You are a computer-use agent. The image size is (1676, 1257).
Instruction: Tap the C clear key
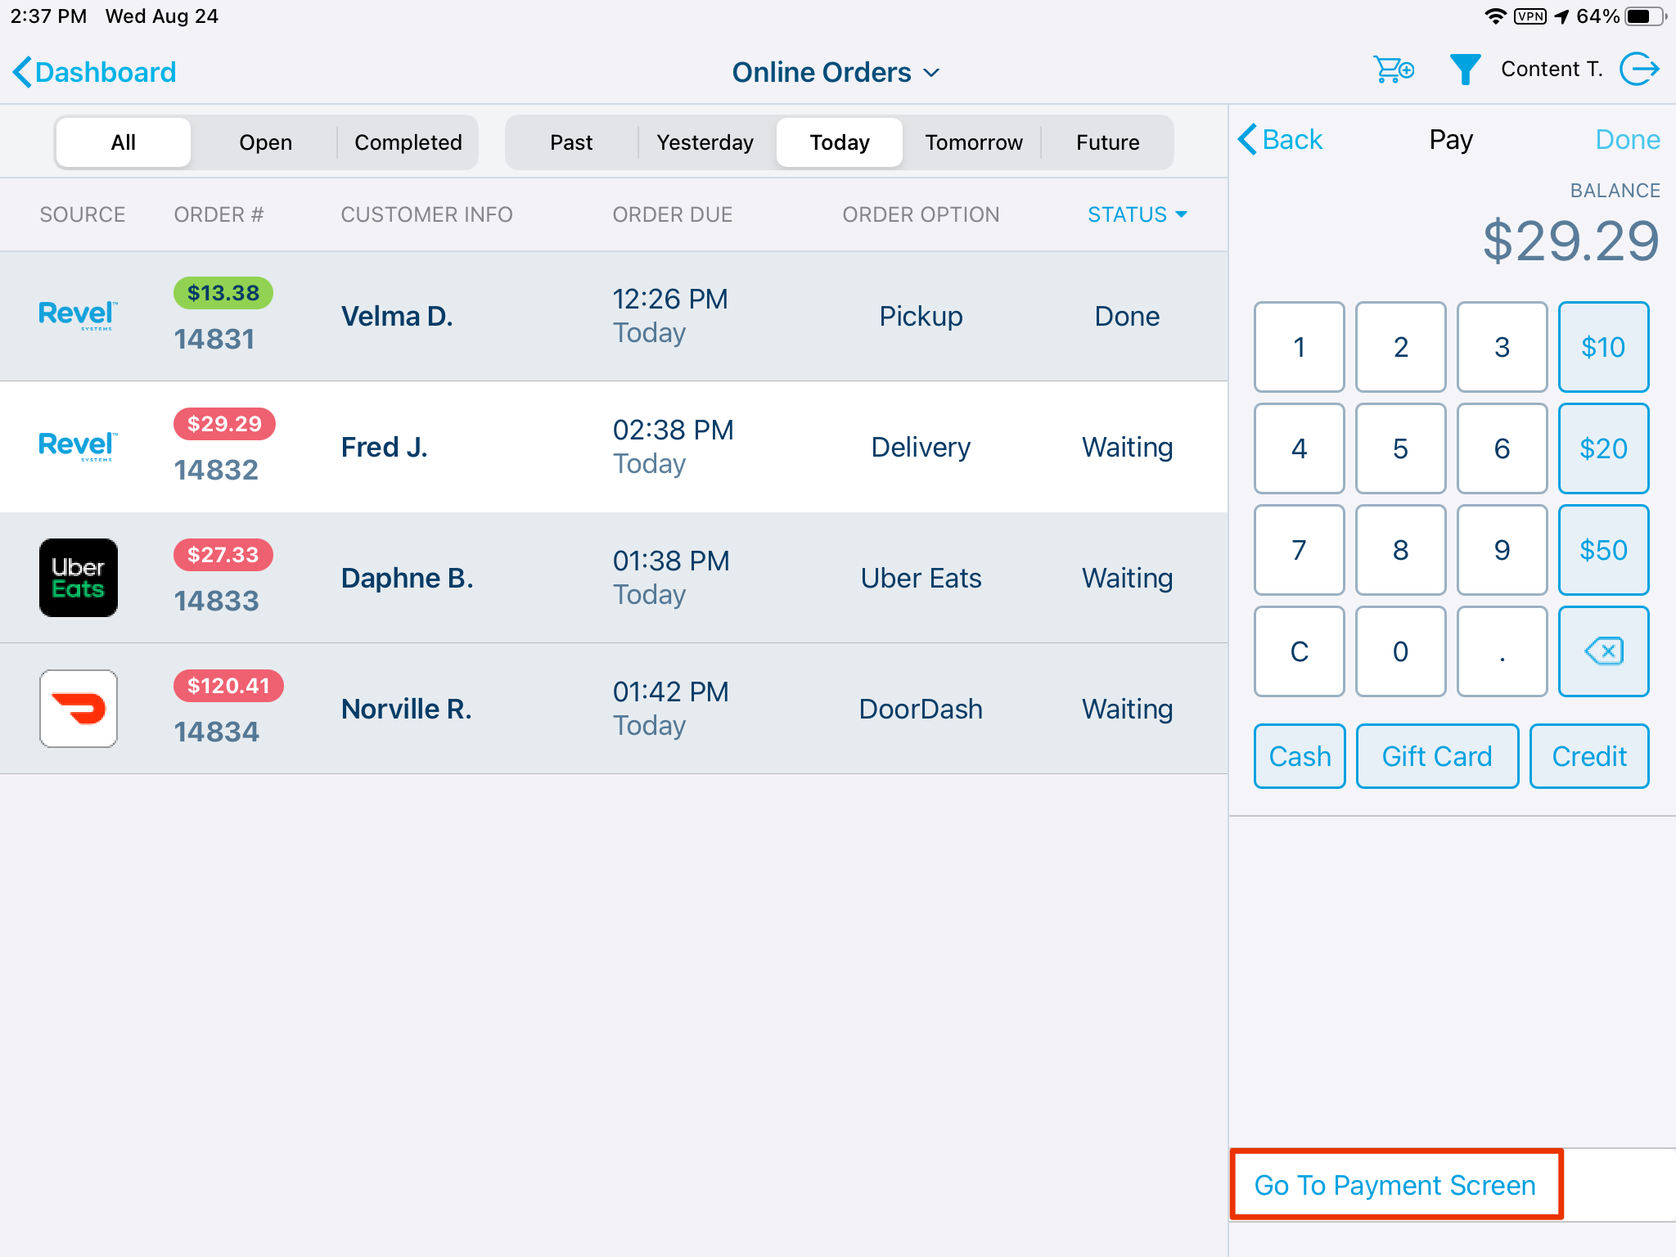click(1300, 651)
